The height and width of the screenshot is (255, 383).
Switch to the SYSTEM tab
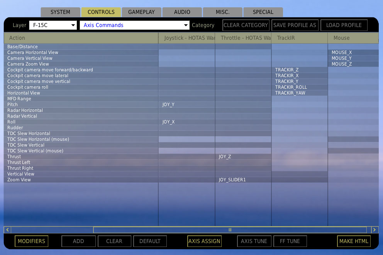60,12
